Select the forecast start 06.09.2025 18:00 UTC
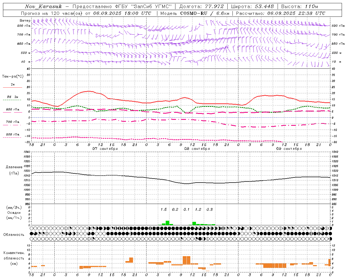 122,13
